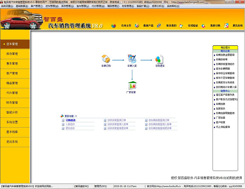Image resolution: width=245 pixels, height=189 pixels.
Task: Open 公司主页 header link
Action: click(x=126, y=25)
